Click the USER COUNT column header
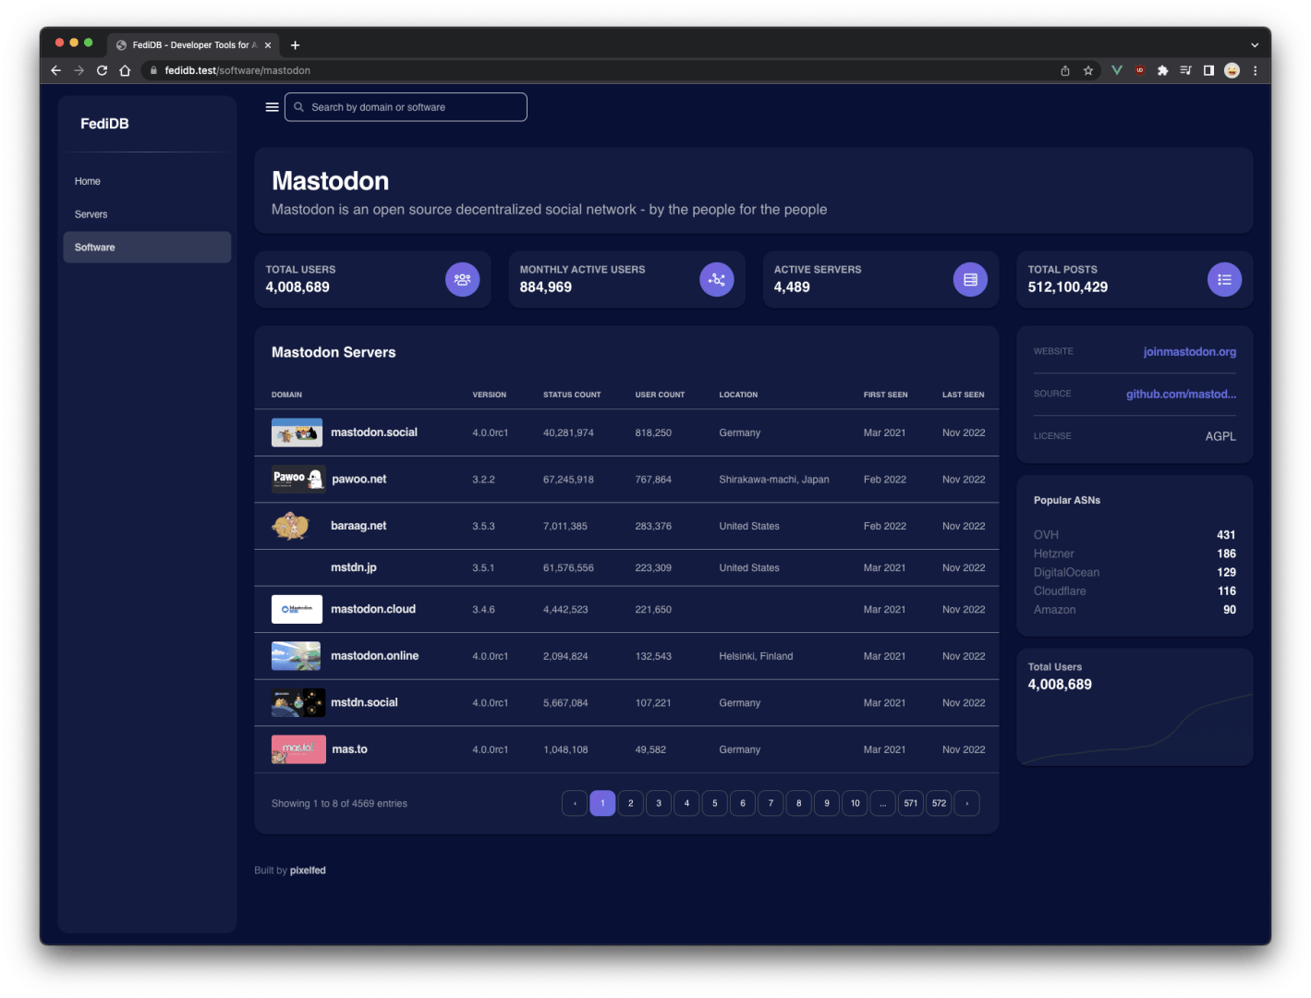Screen dimensions: 1311x998 tap(660, 395)
